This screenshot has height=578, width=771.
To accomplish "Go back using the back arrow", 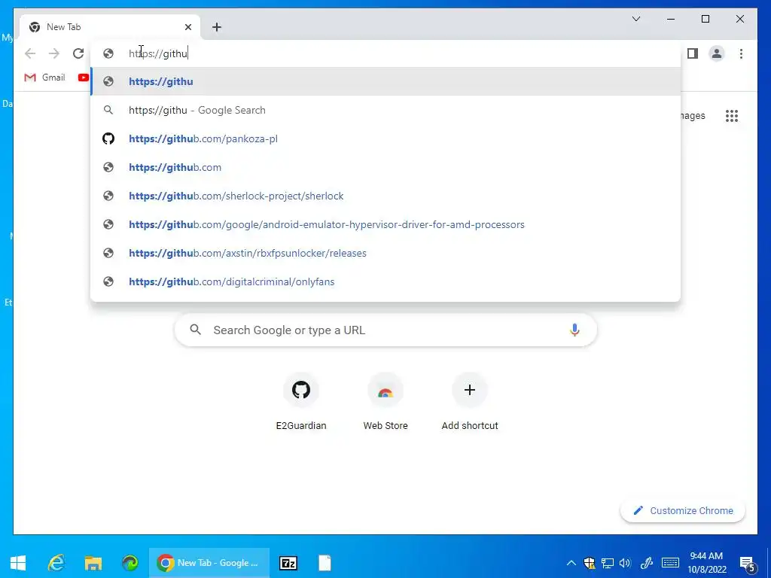I will click(x=30, y=53).
